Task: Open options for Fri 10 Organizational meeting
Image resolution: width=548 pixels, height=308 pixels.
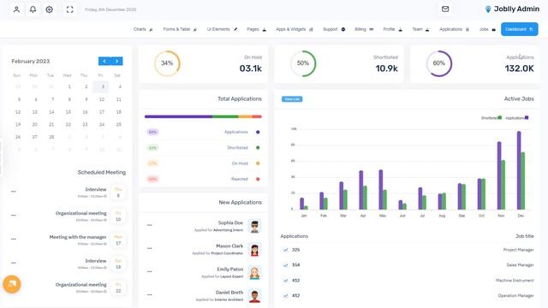Action: pyautogui.click(x=14, y=215)
